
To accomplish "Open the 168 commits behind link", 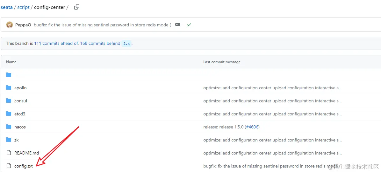I will point(100,43).
